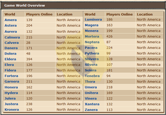Click the left Players Online column header

(39, 14)
